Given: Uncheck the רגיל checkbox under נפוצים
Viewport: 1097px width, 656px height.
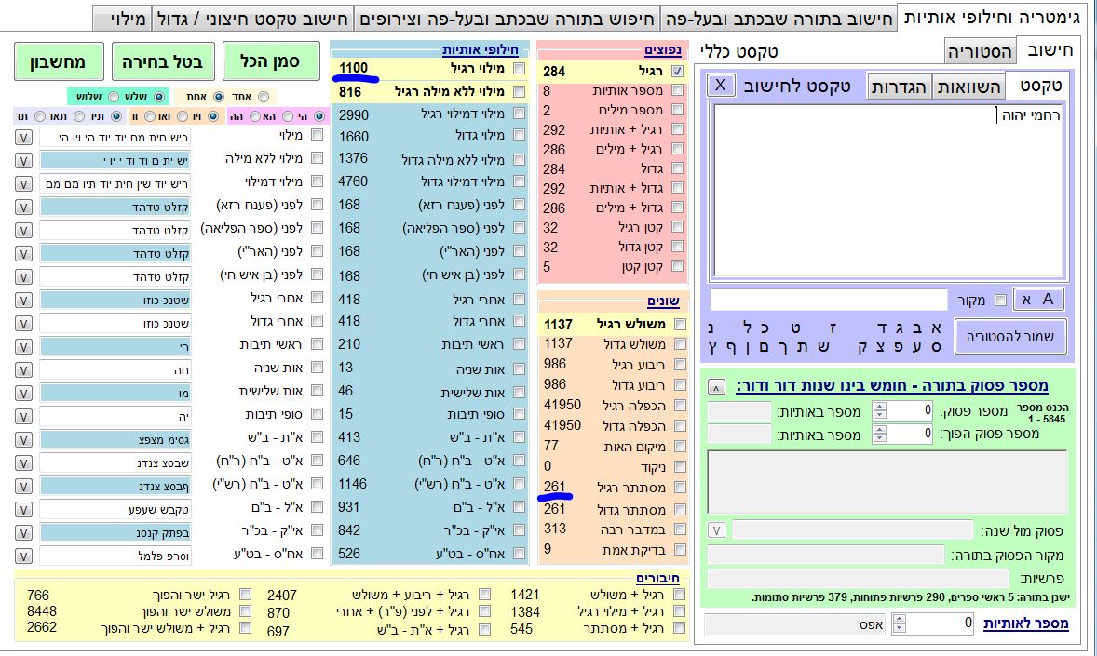Looking at the screenshot, I should point(677,71).
